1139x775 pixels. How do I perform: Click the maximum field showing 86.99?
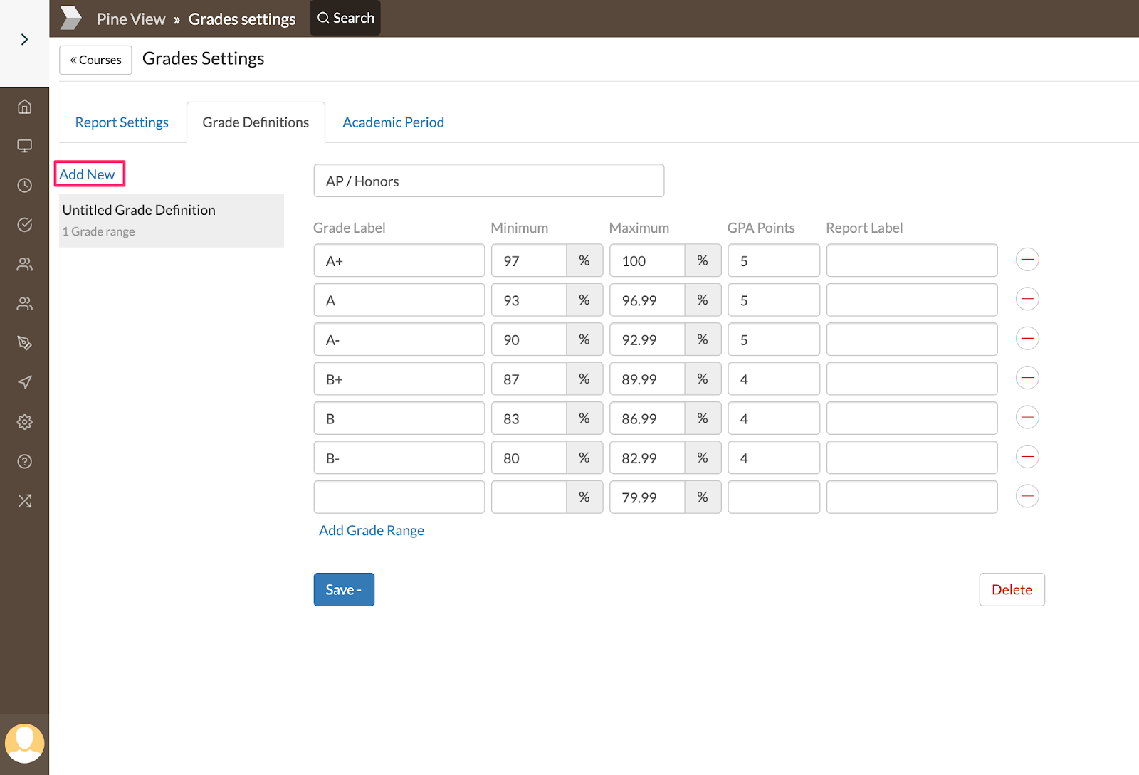(647, 418)
